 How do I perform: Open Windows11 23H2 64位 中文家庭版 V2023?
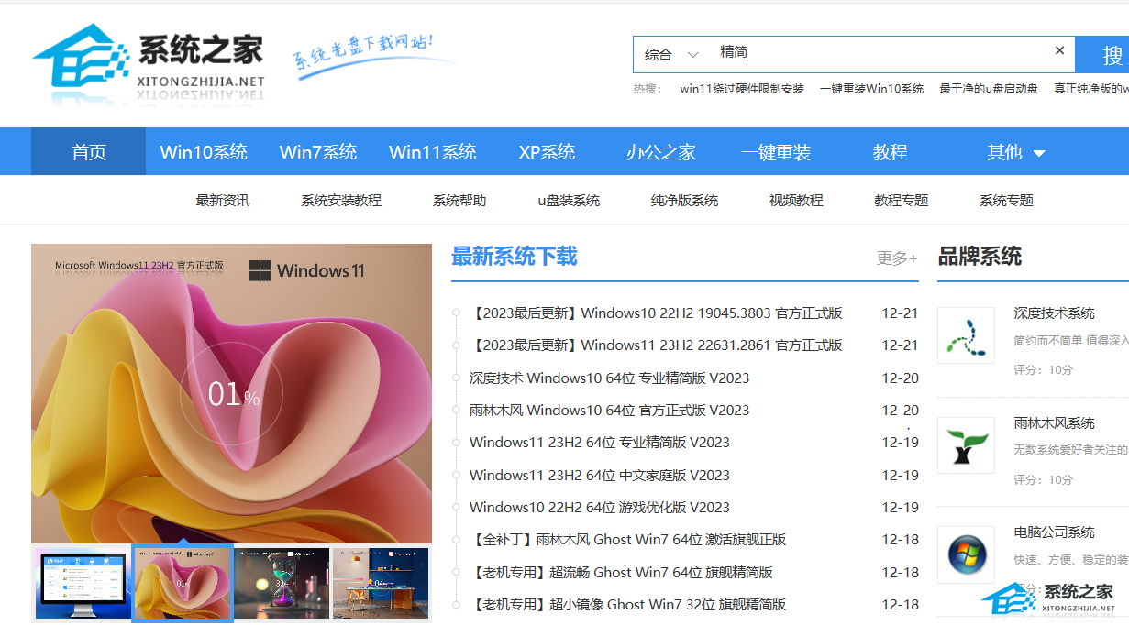(x=600, y=475)
